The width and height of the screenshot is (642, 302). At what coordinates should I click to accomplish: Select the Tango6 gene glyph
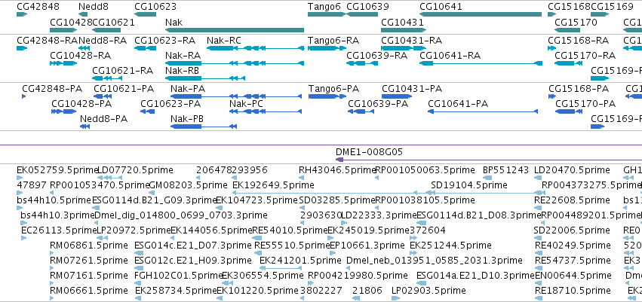pyautogui.click(x=327, y=14)
